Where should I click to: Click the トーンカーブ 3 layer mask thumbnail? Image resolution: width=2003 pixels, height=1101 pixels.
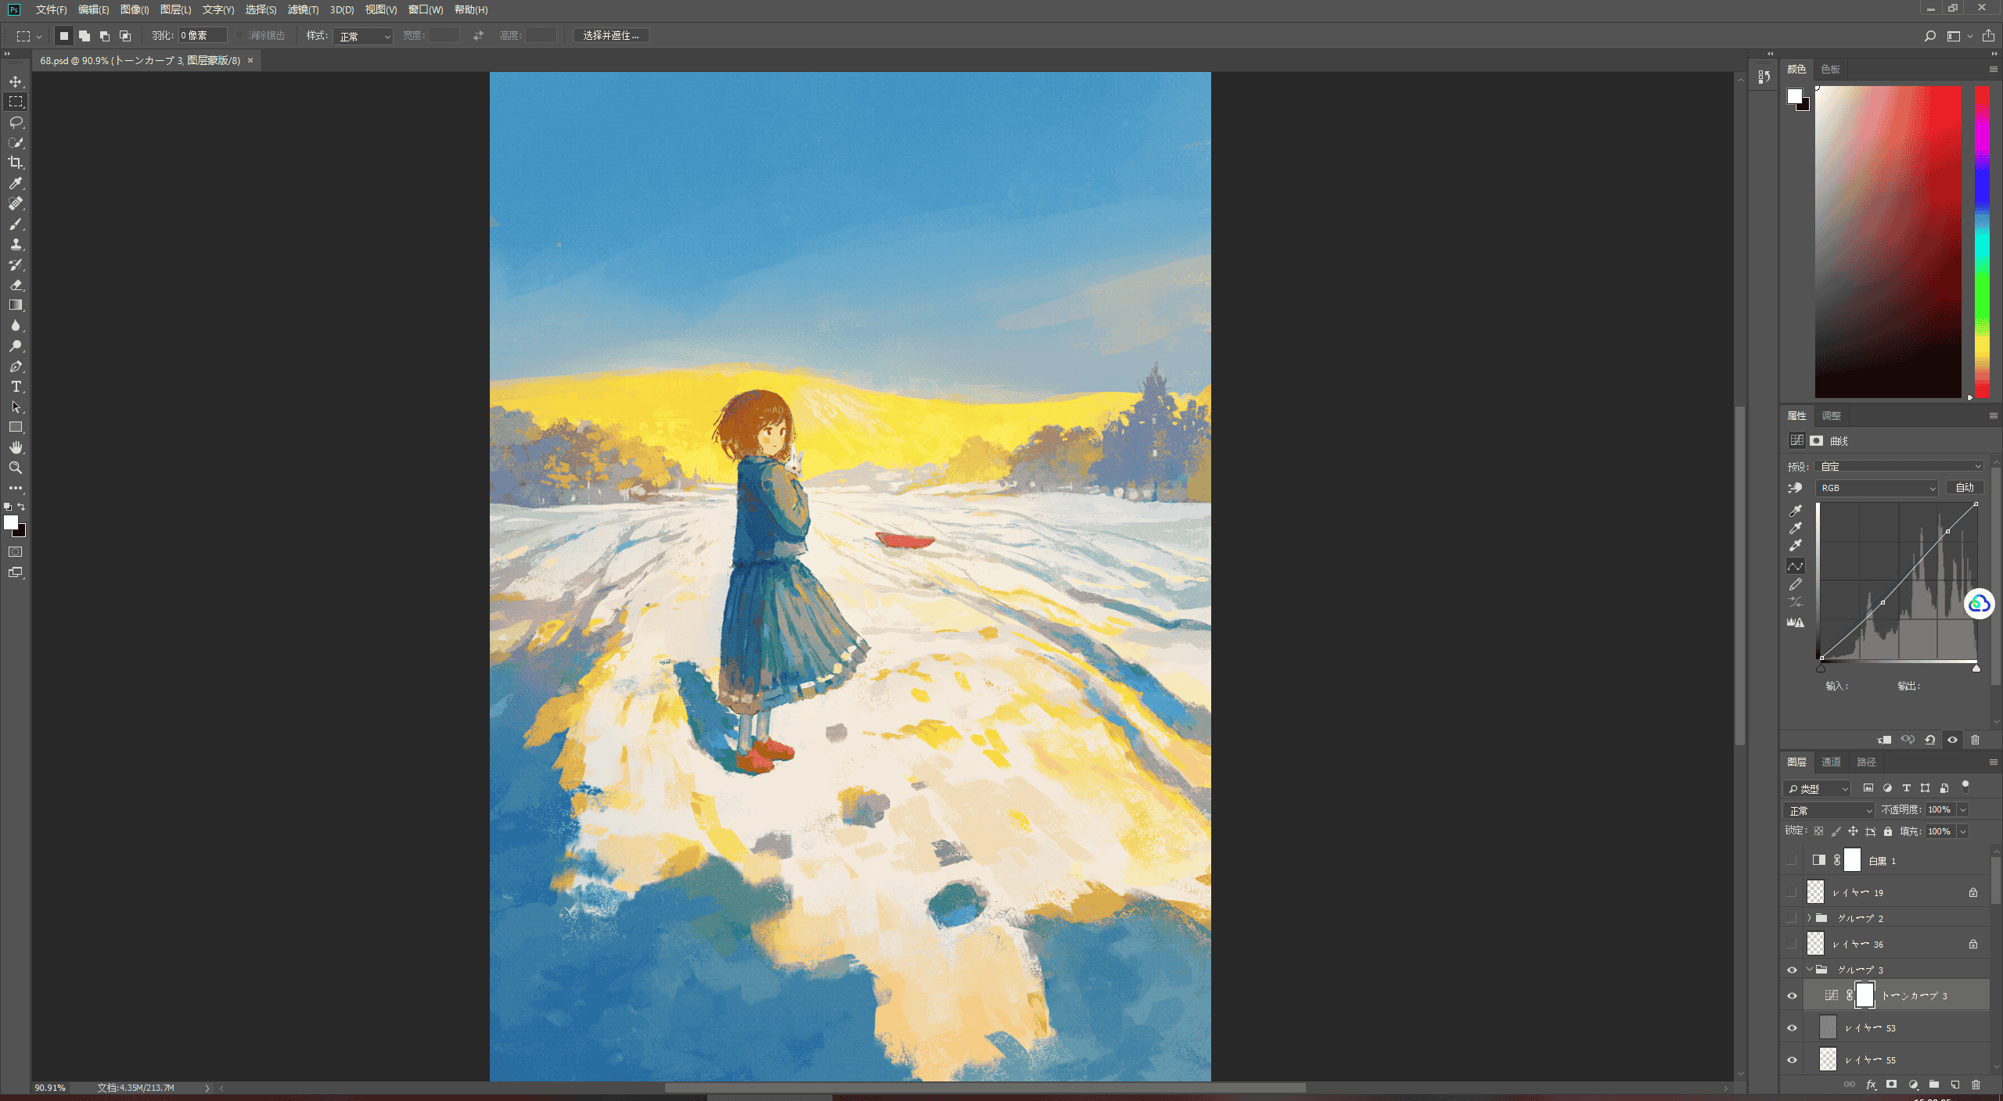click(1865, 995)
